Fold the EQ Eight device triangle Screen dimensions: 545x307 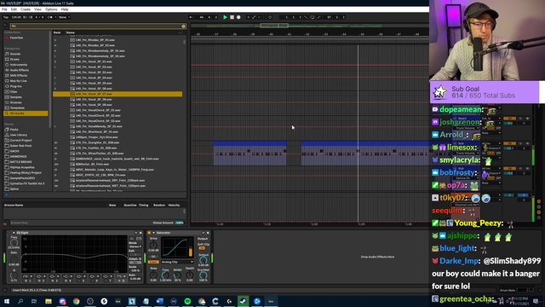pyautogui.click(x=14, y=233)
